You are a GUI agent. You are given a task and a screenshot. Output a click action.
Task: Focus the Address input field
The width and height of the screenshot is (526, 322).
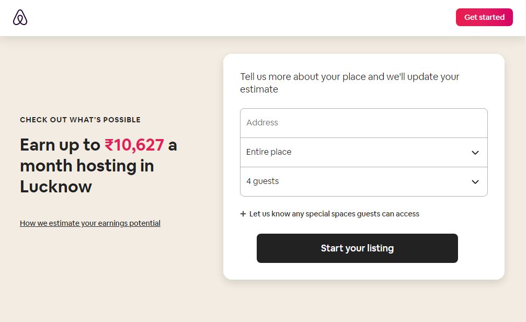pyautogui.click(x=363, y=123)
